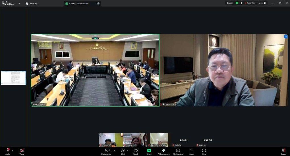Open Zoom Workplace dropdown chevron
This screenshot has height=156, width=290.
pyautogui.click(x=19, y=3)
